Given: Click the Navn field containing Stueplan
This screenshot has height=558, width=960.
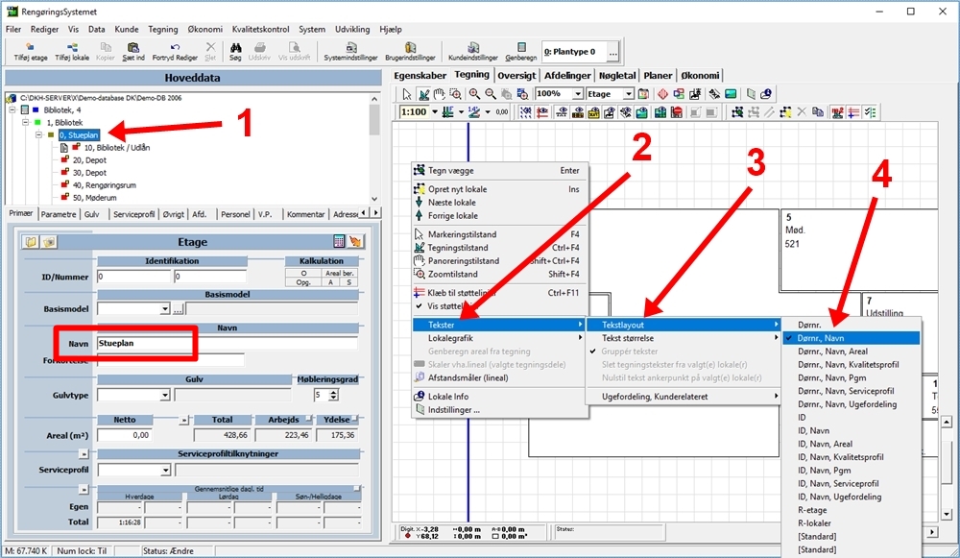Looking at the screenshot, I should pos(228,344).
